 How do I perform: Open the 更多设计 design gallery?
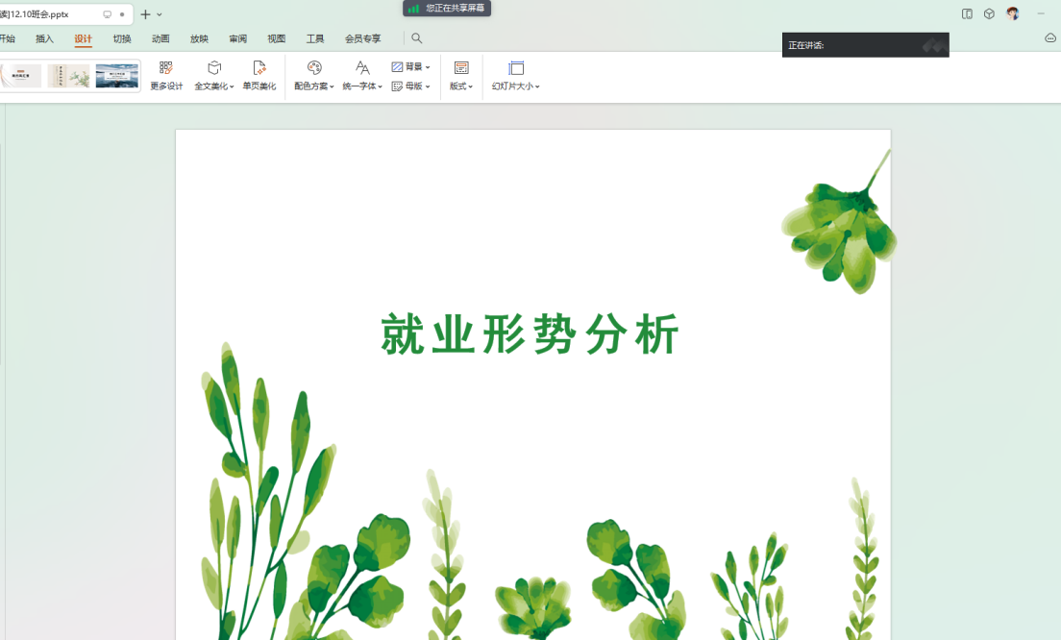tap(166, 76)
